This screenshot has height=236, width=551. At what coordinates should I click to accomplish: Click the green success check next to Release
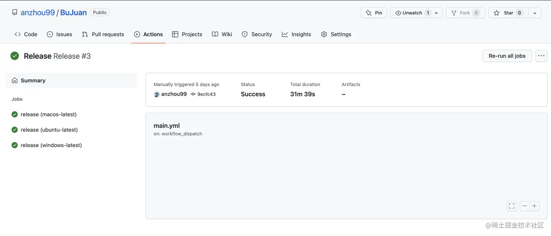pyautogui.click(x=15, y=56)
